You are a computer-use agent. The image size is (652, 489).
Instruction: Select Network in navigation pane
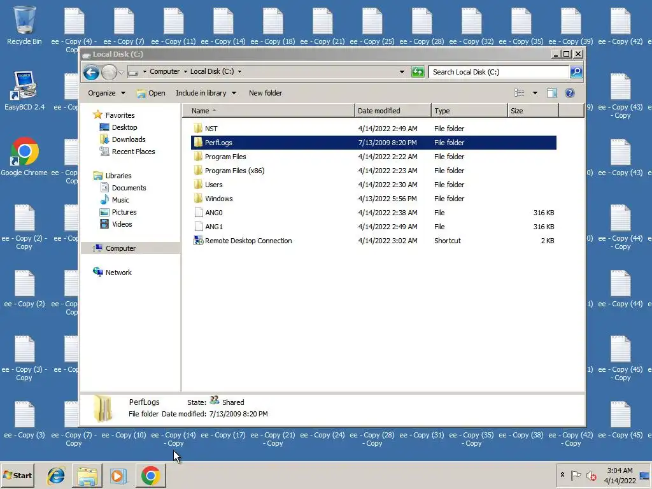118,273
